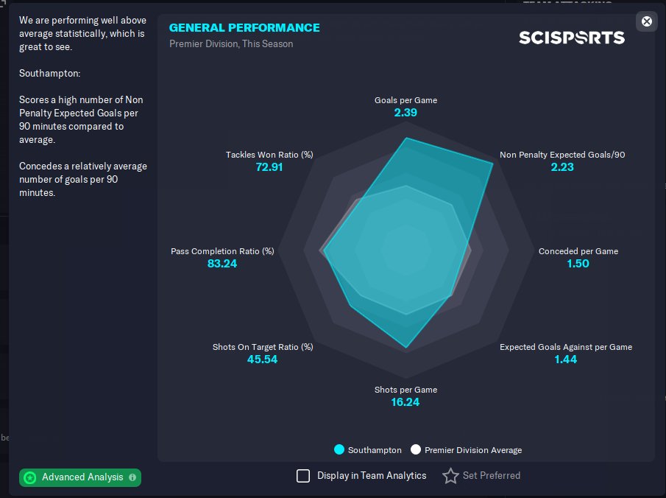Click the white Premier Division Average dot
The height and width of the screenshot is (498, 666).
416,449
